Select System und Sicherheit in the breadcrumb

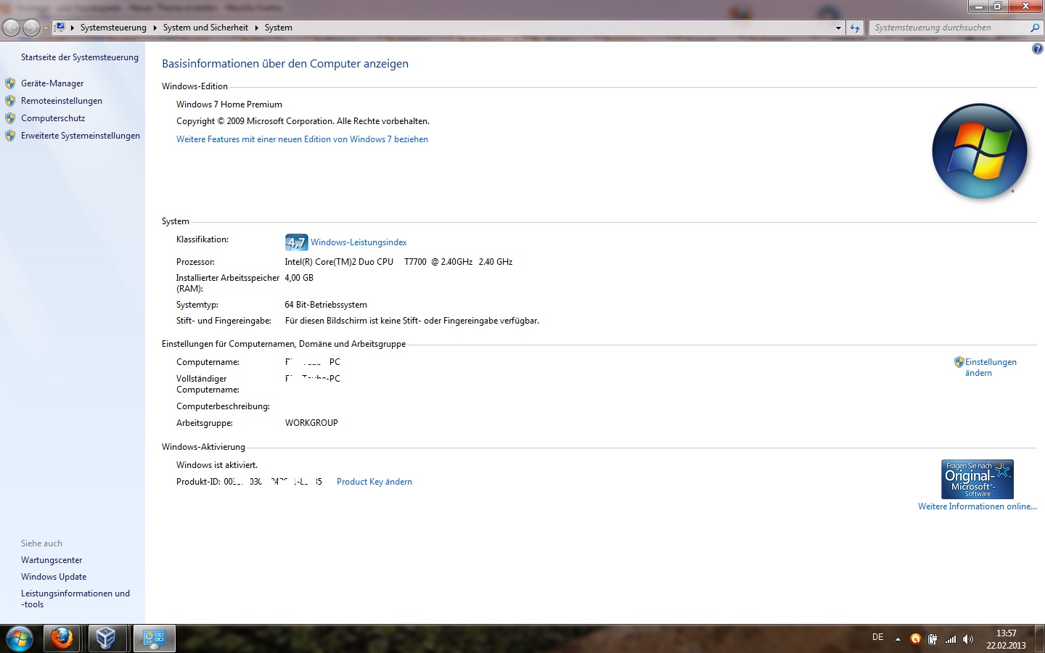pyautogui.click(x=205, y=28)
